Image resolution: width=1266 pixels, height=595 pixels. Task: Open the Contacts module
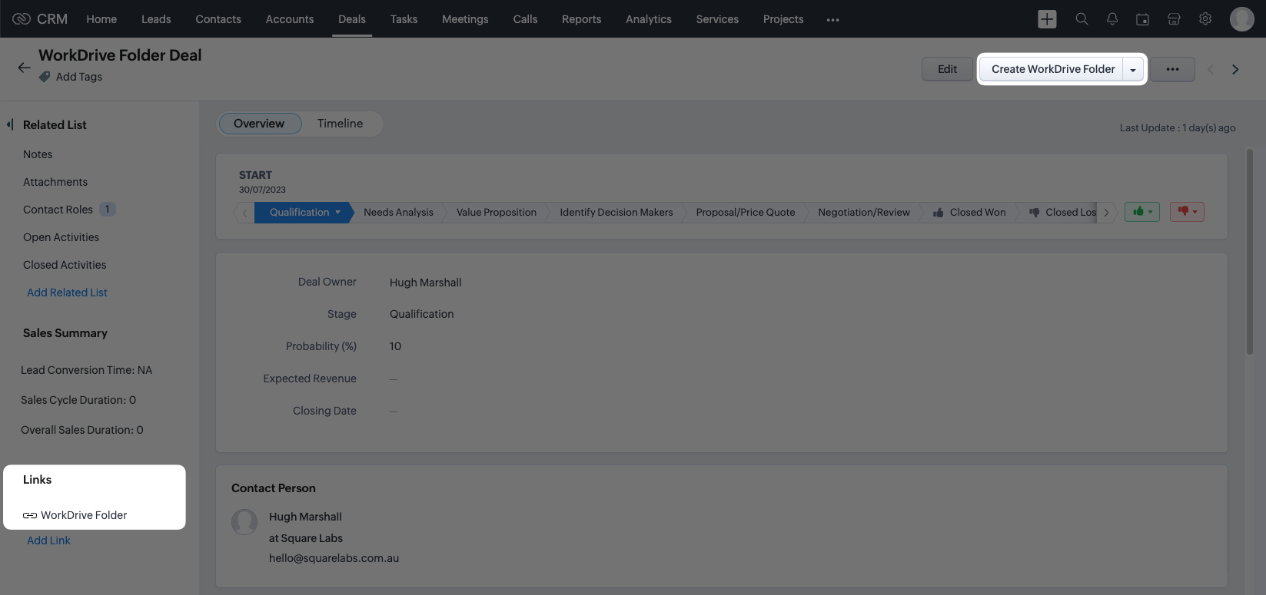(218, 19)
